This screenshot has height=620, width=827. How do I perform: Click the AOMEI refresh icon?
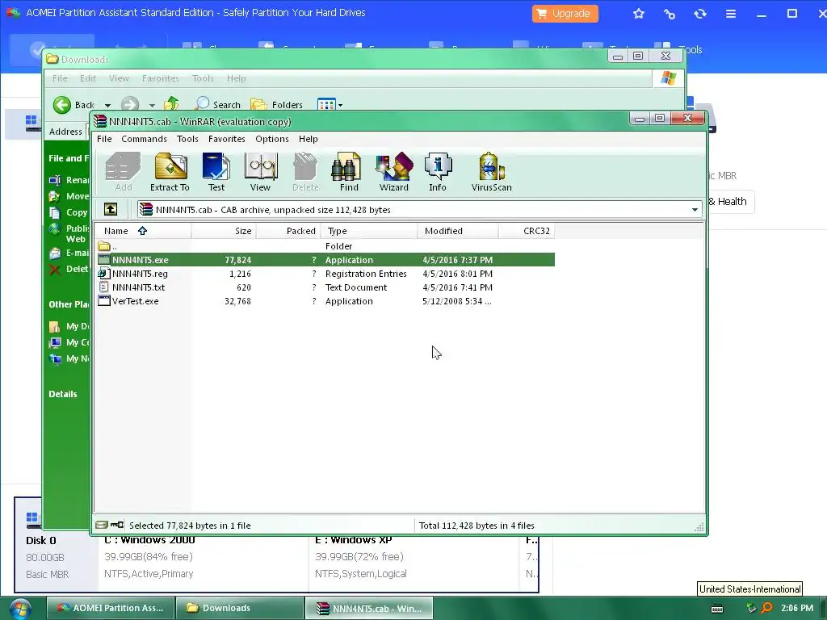click(700, 14)
